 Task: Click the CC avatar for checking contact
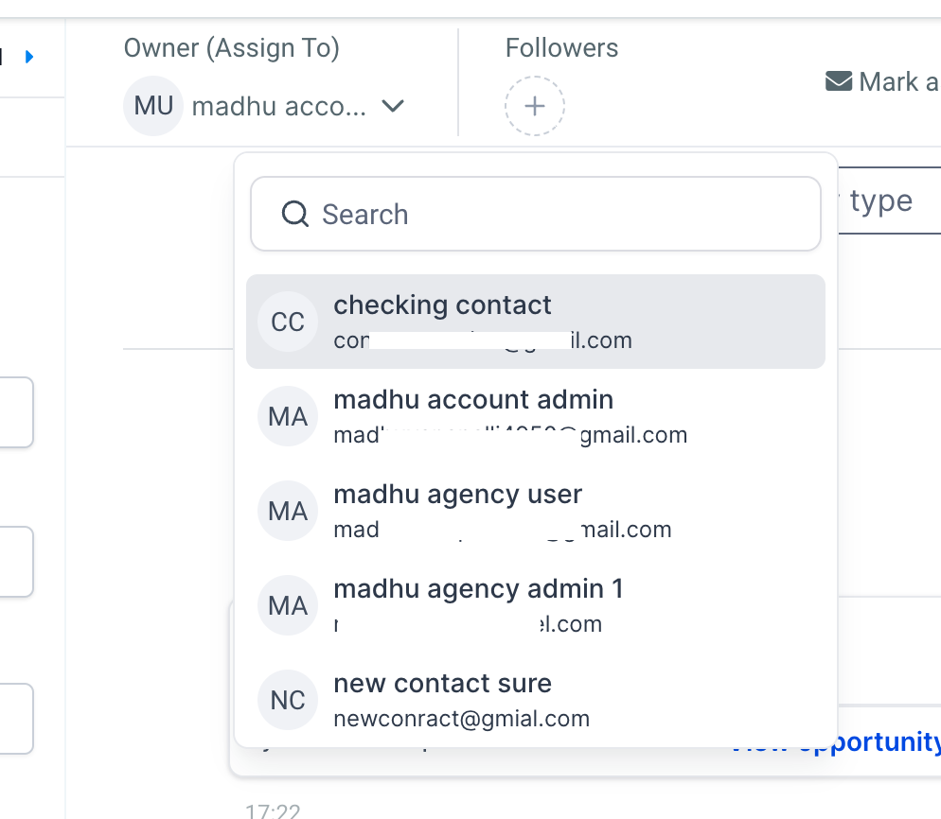coord(288,322)
